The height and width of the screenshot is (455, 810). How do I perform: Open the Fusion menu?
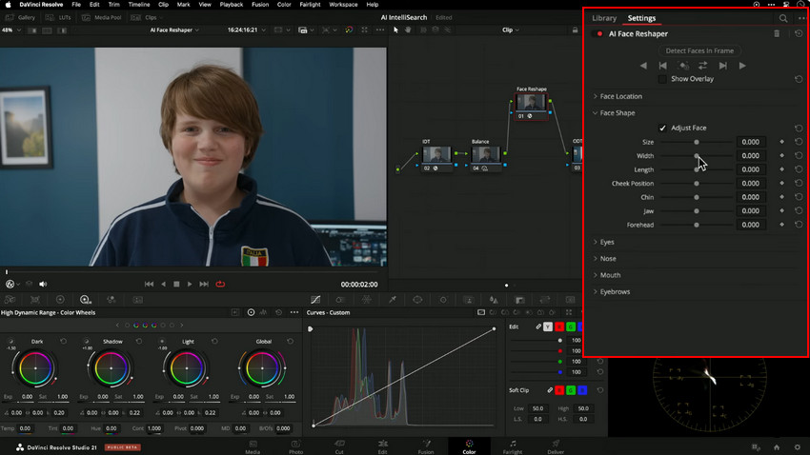click(x=260, y=4)
